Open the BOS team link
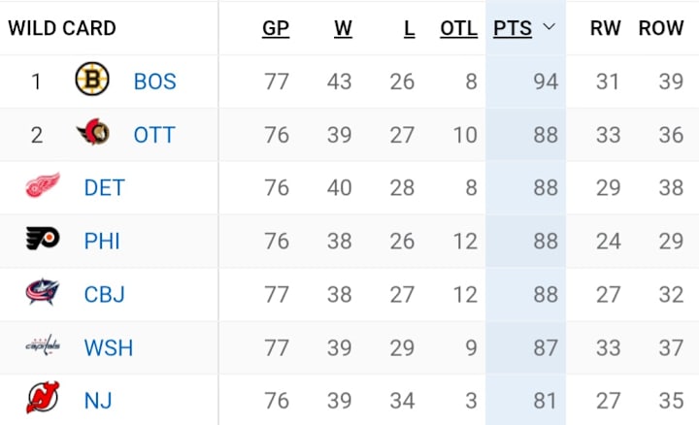Screen dimensions: 699x425 pyautogui.click(x=155, y=82)
